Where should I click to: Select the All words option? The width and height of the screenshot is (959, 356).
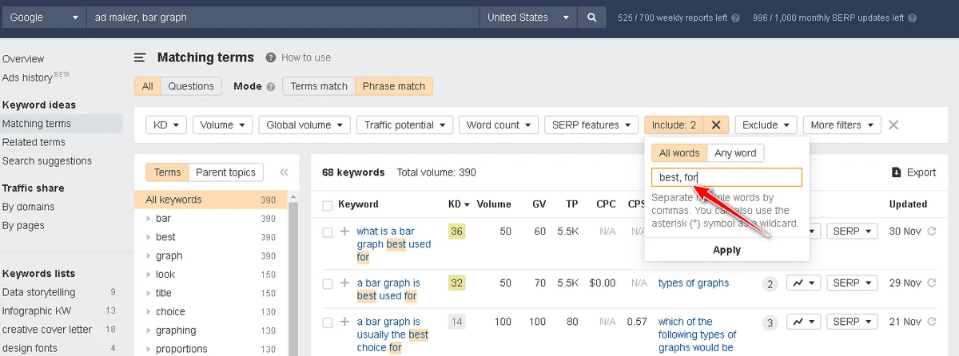tap(679, 152)
